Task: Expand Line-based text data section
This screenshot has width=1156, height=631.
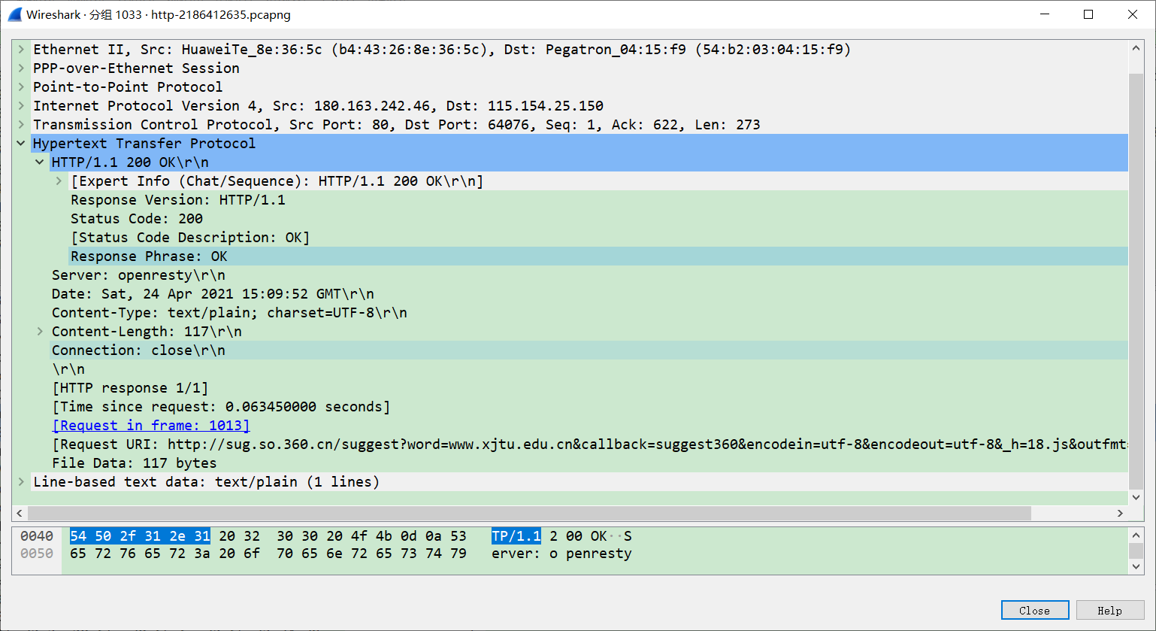Action: click(22, 482)
